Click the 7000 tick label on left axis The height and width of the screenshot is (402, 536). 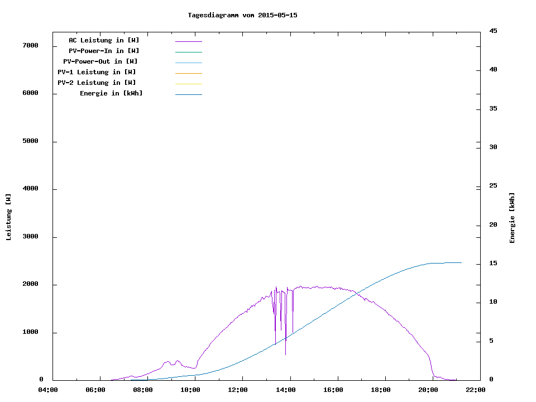(30, 46)
